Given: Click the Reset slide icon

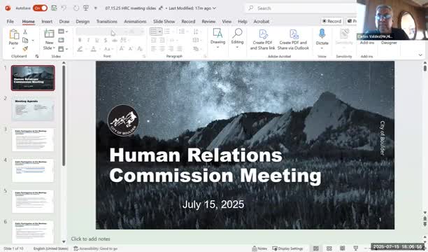Looking at the screenshot, I should click(61, 41).
